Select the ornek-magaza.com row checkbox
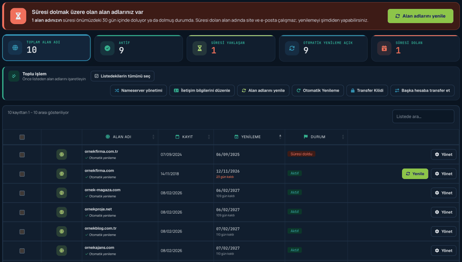 click(x=22, y=193)
